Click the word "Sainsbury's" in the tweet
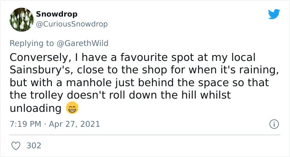 (40, 70)
